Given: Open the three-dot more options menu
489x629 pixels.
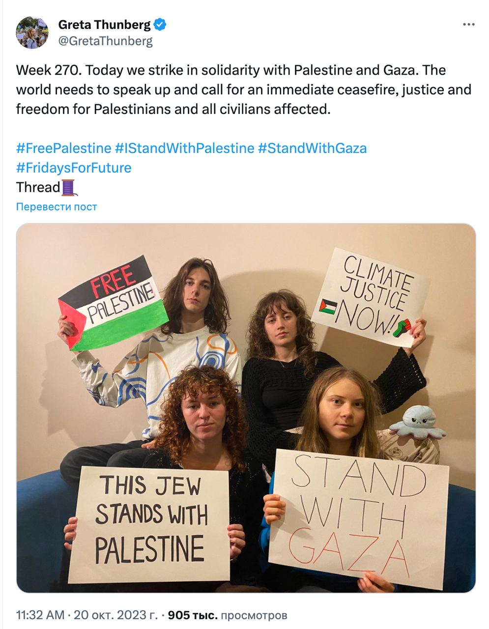Looking at the screenshot, I should tap(469, 25).
